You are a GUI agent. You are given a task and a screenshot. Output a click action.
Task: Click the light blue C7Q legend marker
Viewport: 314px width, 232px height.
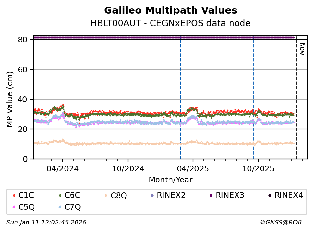[59, 207]
